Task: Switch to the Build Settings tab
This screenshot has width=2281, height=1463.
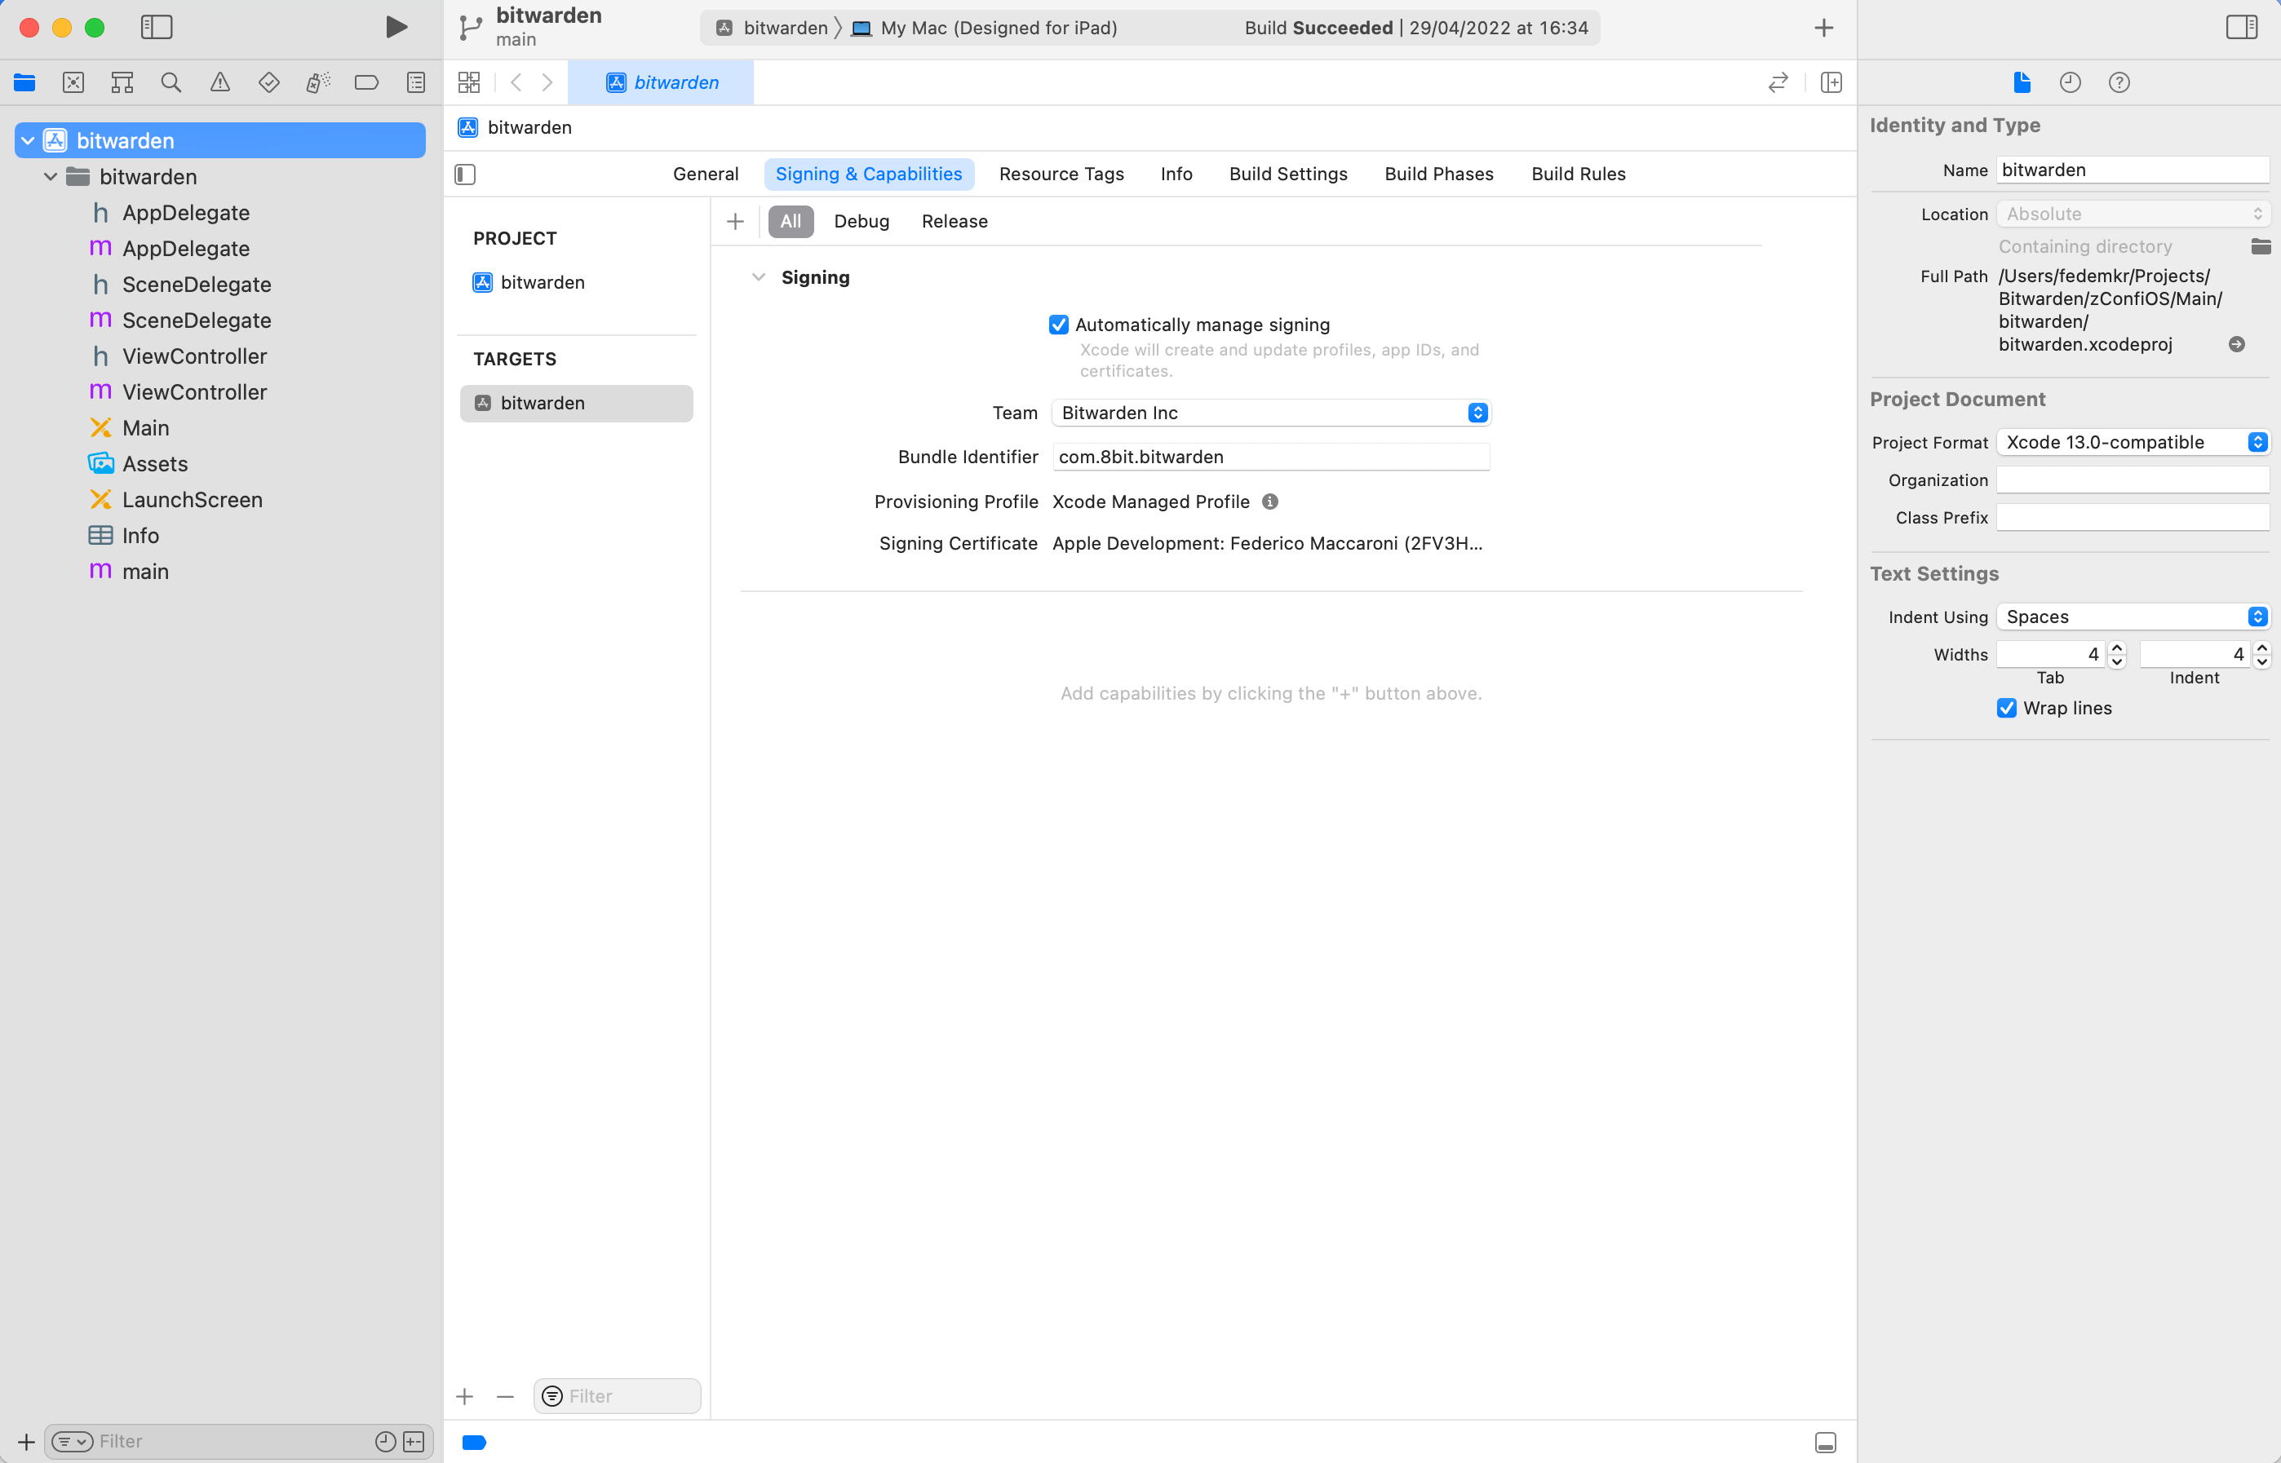Action: [1288, 174]
